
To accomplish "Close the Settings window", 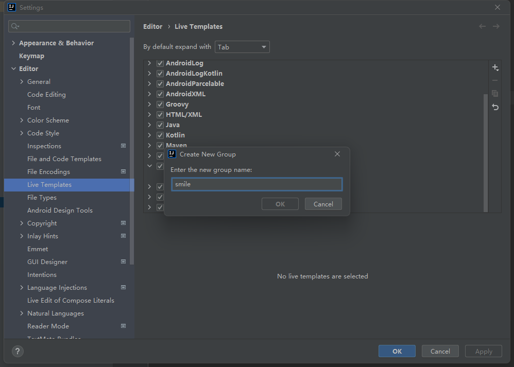I will coord(498,7).
